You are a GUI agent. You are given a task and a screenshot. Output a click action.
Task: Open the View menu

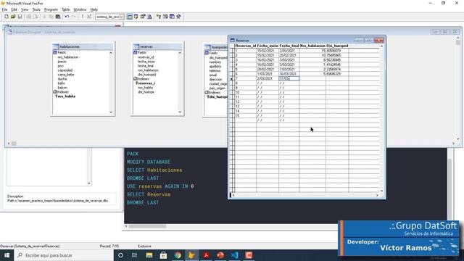click(x=25, y=9)
